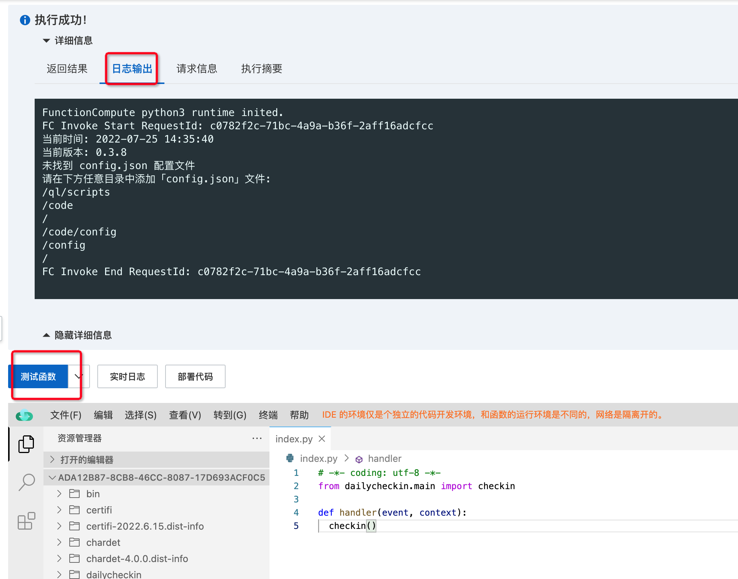Viewport: 738px width, 579px height.
Task: Click the 测试函数 button
Action: click(38, 376)
